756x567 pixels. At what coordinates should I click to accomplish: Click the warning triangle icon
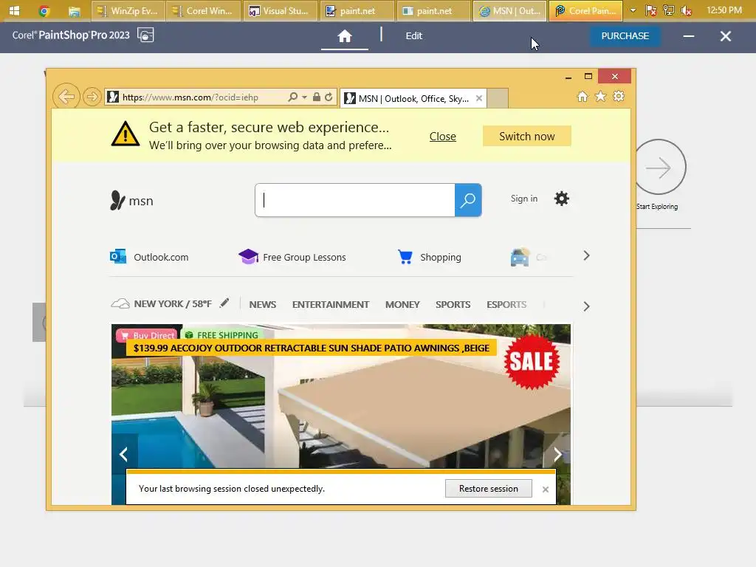pyautogui.click(x=126, y=134)
